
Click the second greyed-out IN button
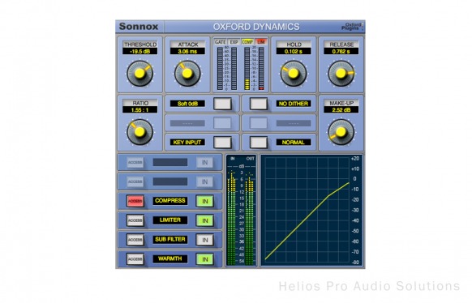(x=205, y=181)
